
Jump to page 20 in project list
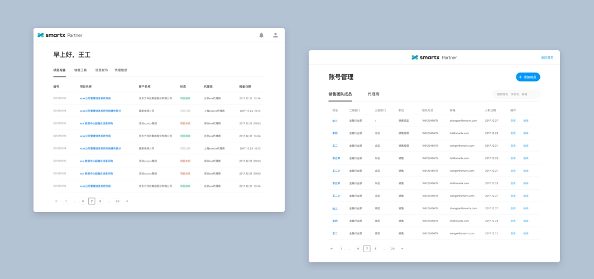point(117,201)
